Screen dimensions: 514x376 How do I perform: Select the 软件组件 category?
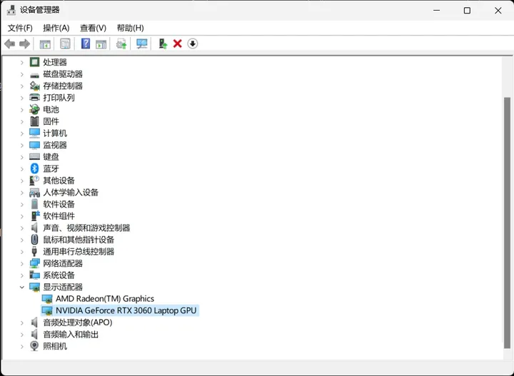59,216
